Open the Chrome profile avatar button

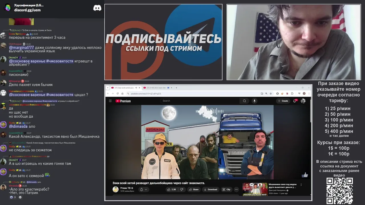click(304, 93)
